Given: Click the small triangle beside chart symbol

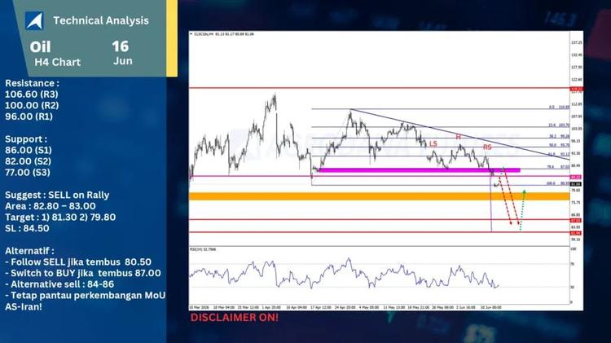Looking at the screenshot, I should pos(191,34).
